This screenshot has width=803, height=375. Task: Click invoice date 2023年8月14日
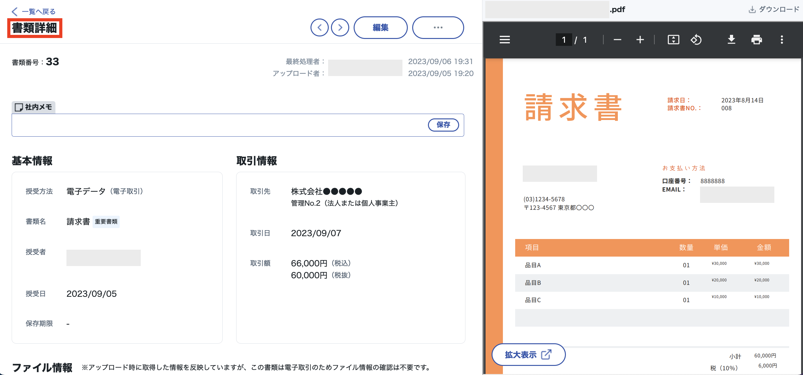point(742,100)
